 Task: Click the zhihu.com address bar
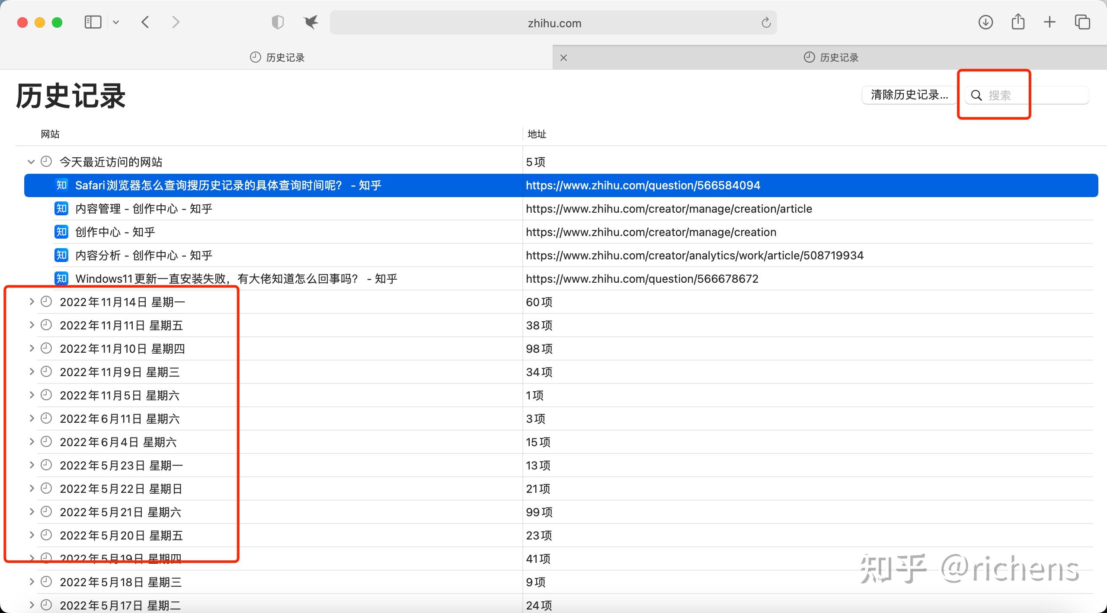553,23
